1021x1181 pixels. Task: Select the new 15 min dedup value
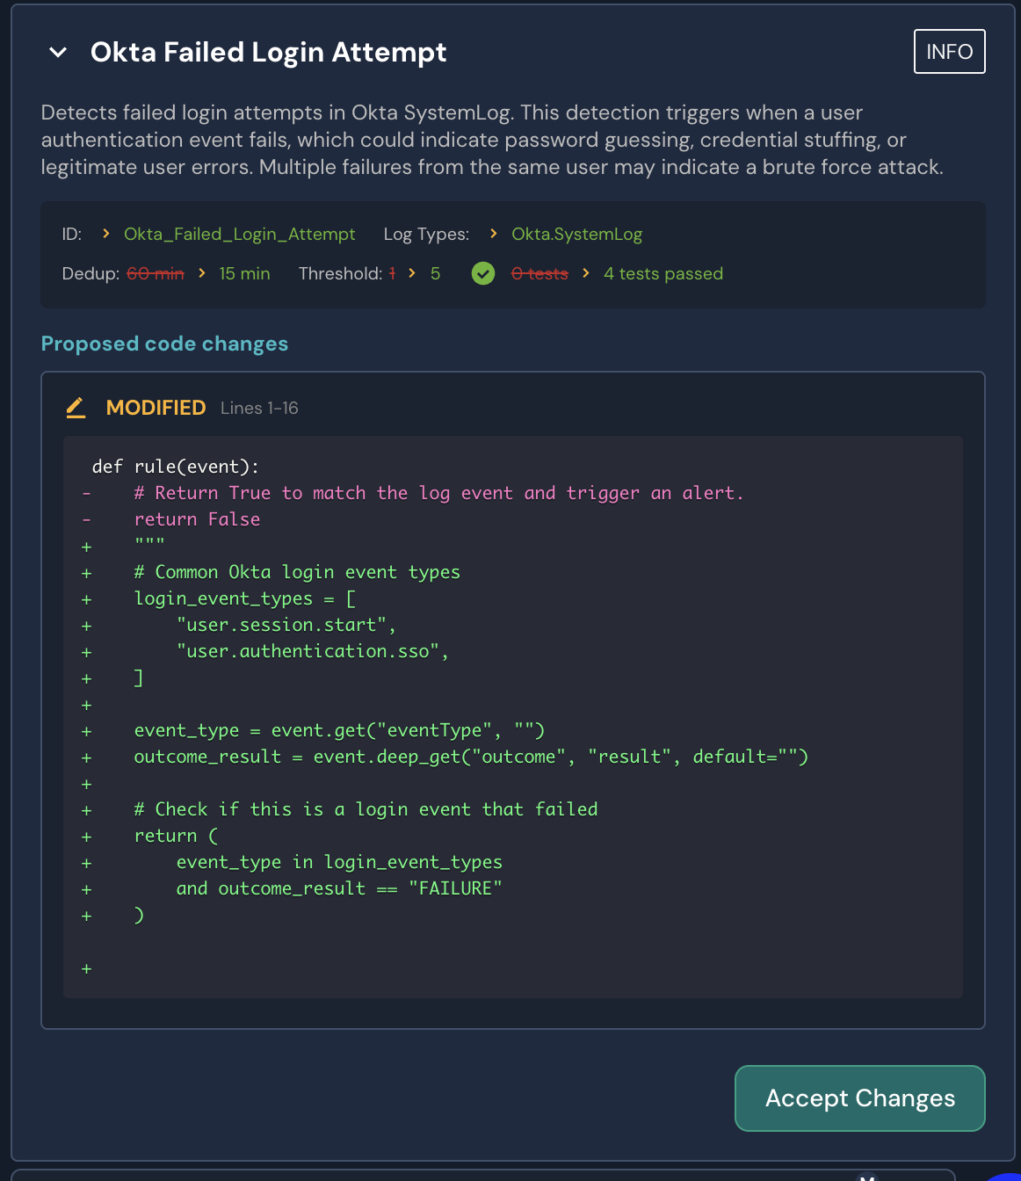[x=244, y=274]
